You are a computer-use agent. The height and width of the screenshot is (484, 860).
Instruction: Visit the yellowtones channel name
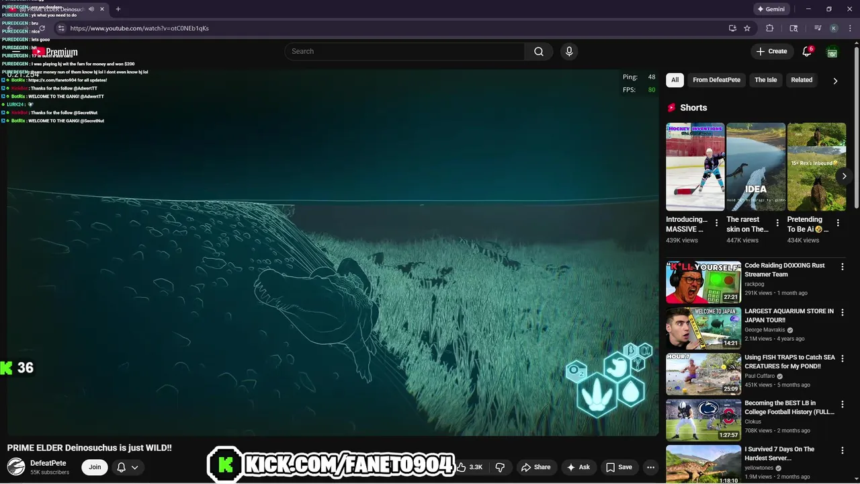point(760,468)
